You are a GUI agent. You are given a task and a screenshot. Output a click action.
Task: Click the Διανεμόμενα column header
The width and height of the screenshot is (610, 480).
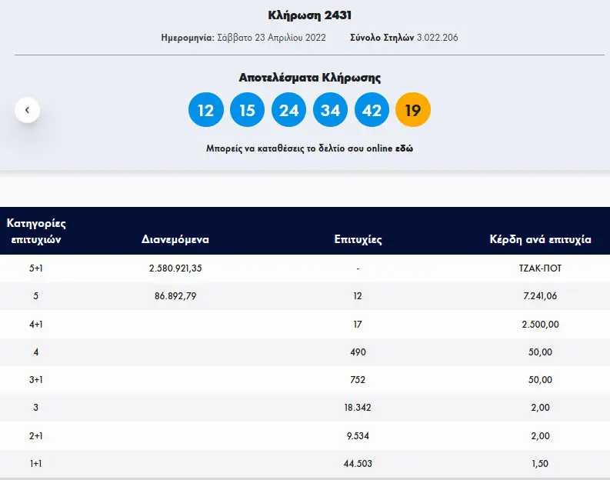click(x=175, y=238)
